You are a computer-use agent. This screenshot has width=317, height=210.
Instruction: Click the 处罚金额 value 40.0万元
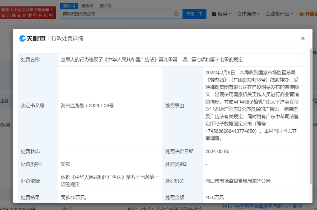point(215,197)
